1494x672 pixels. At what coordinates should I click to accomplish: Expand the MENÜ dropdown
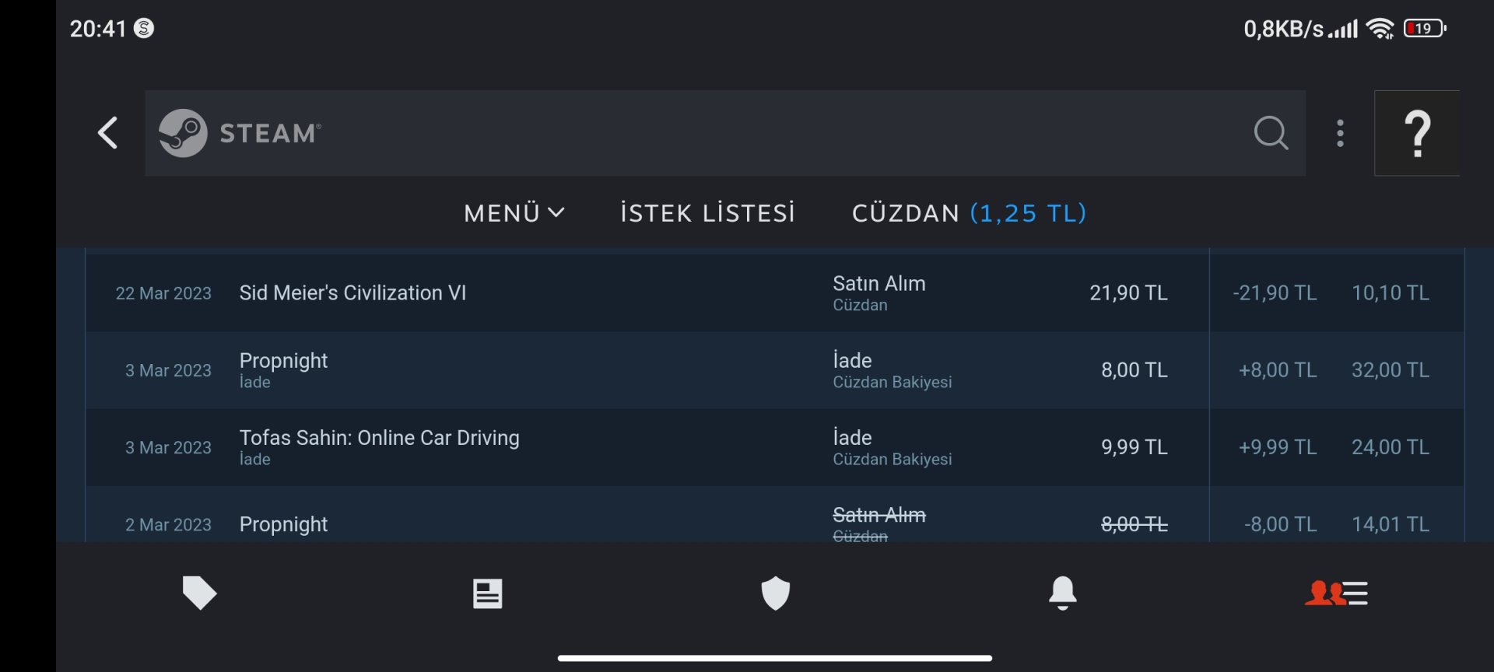514,213
